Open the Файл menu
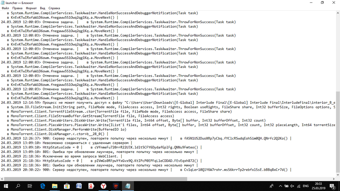The height and width of the screenshot is (191, 340). pyautogui.click(x=5, y=7)
